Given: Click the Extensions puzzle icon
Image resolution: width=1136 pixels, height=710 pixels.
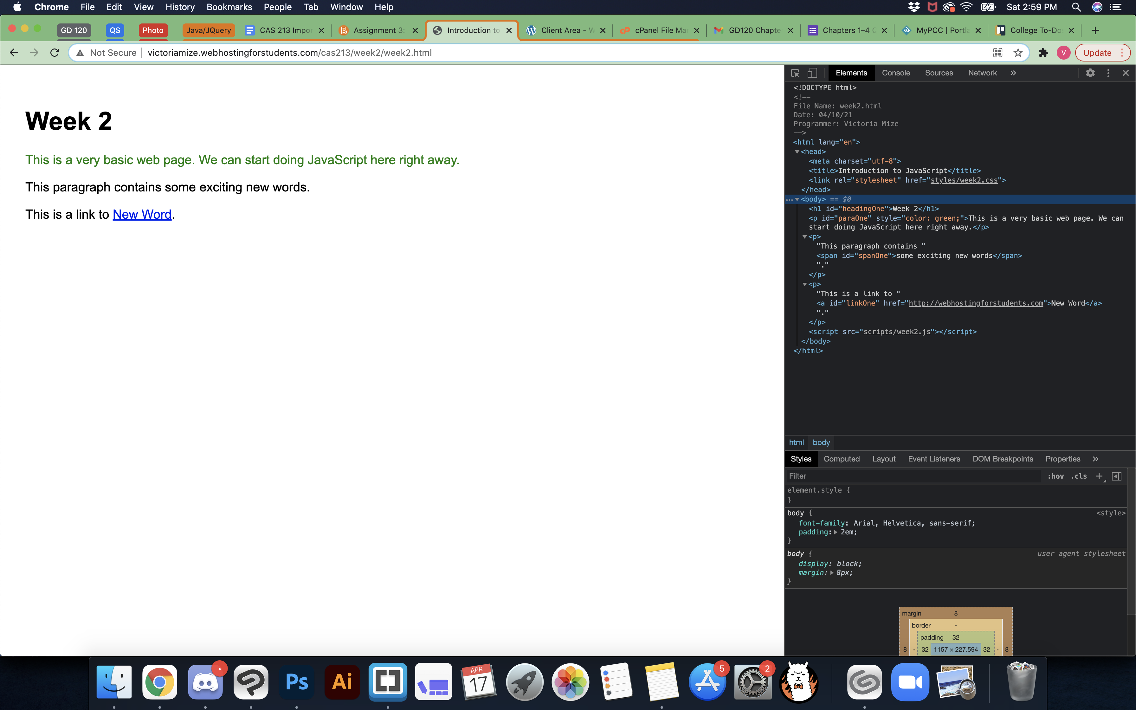Looking at the screenshot, I should [x=1043, y=53].
